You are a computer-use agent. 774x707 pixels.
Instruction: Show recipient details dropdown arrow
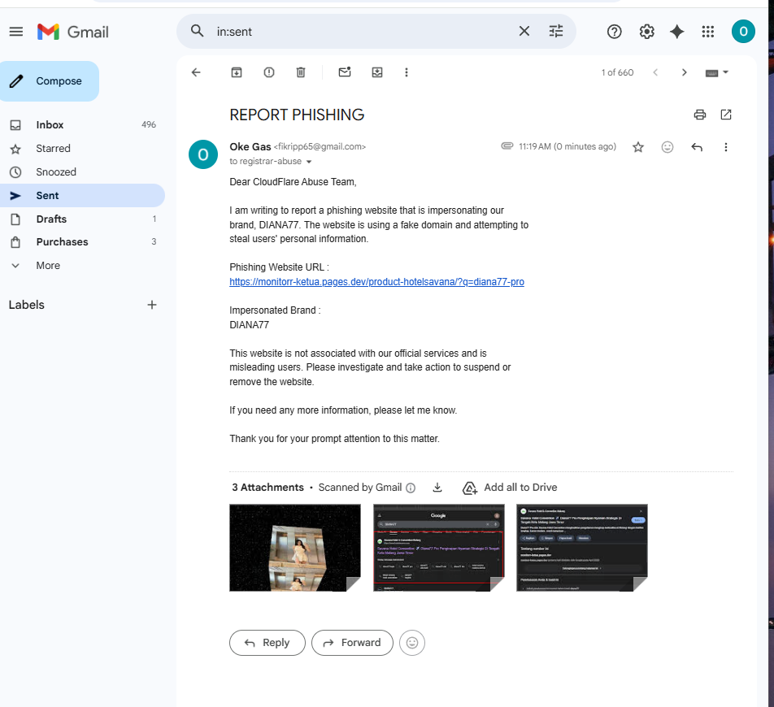pyautogui.click(x=309, y=162)
